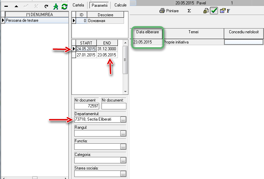Click the ID column header
Image resolution: width=264 pixels, height=179 pixels.
click(81, 15)
